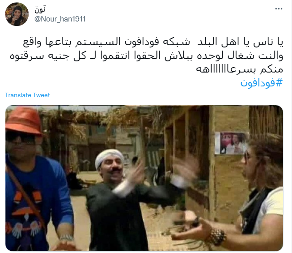Click the profile avatar of Nour_han1911

17,14
